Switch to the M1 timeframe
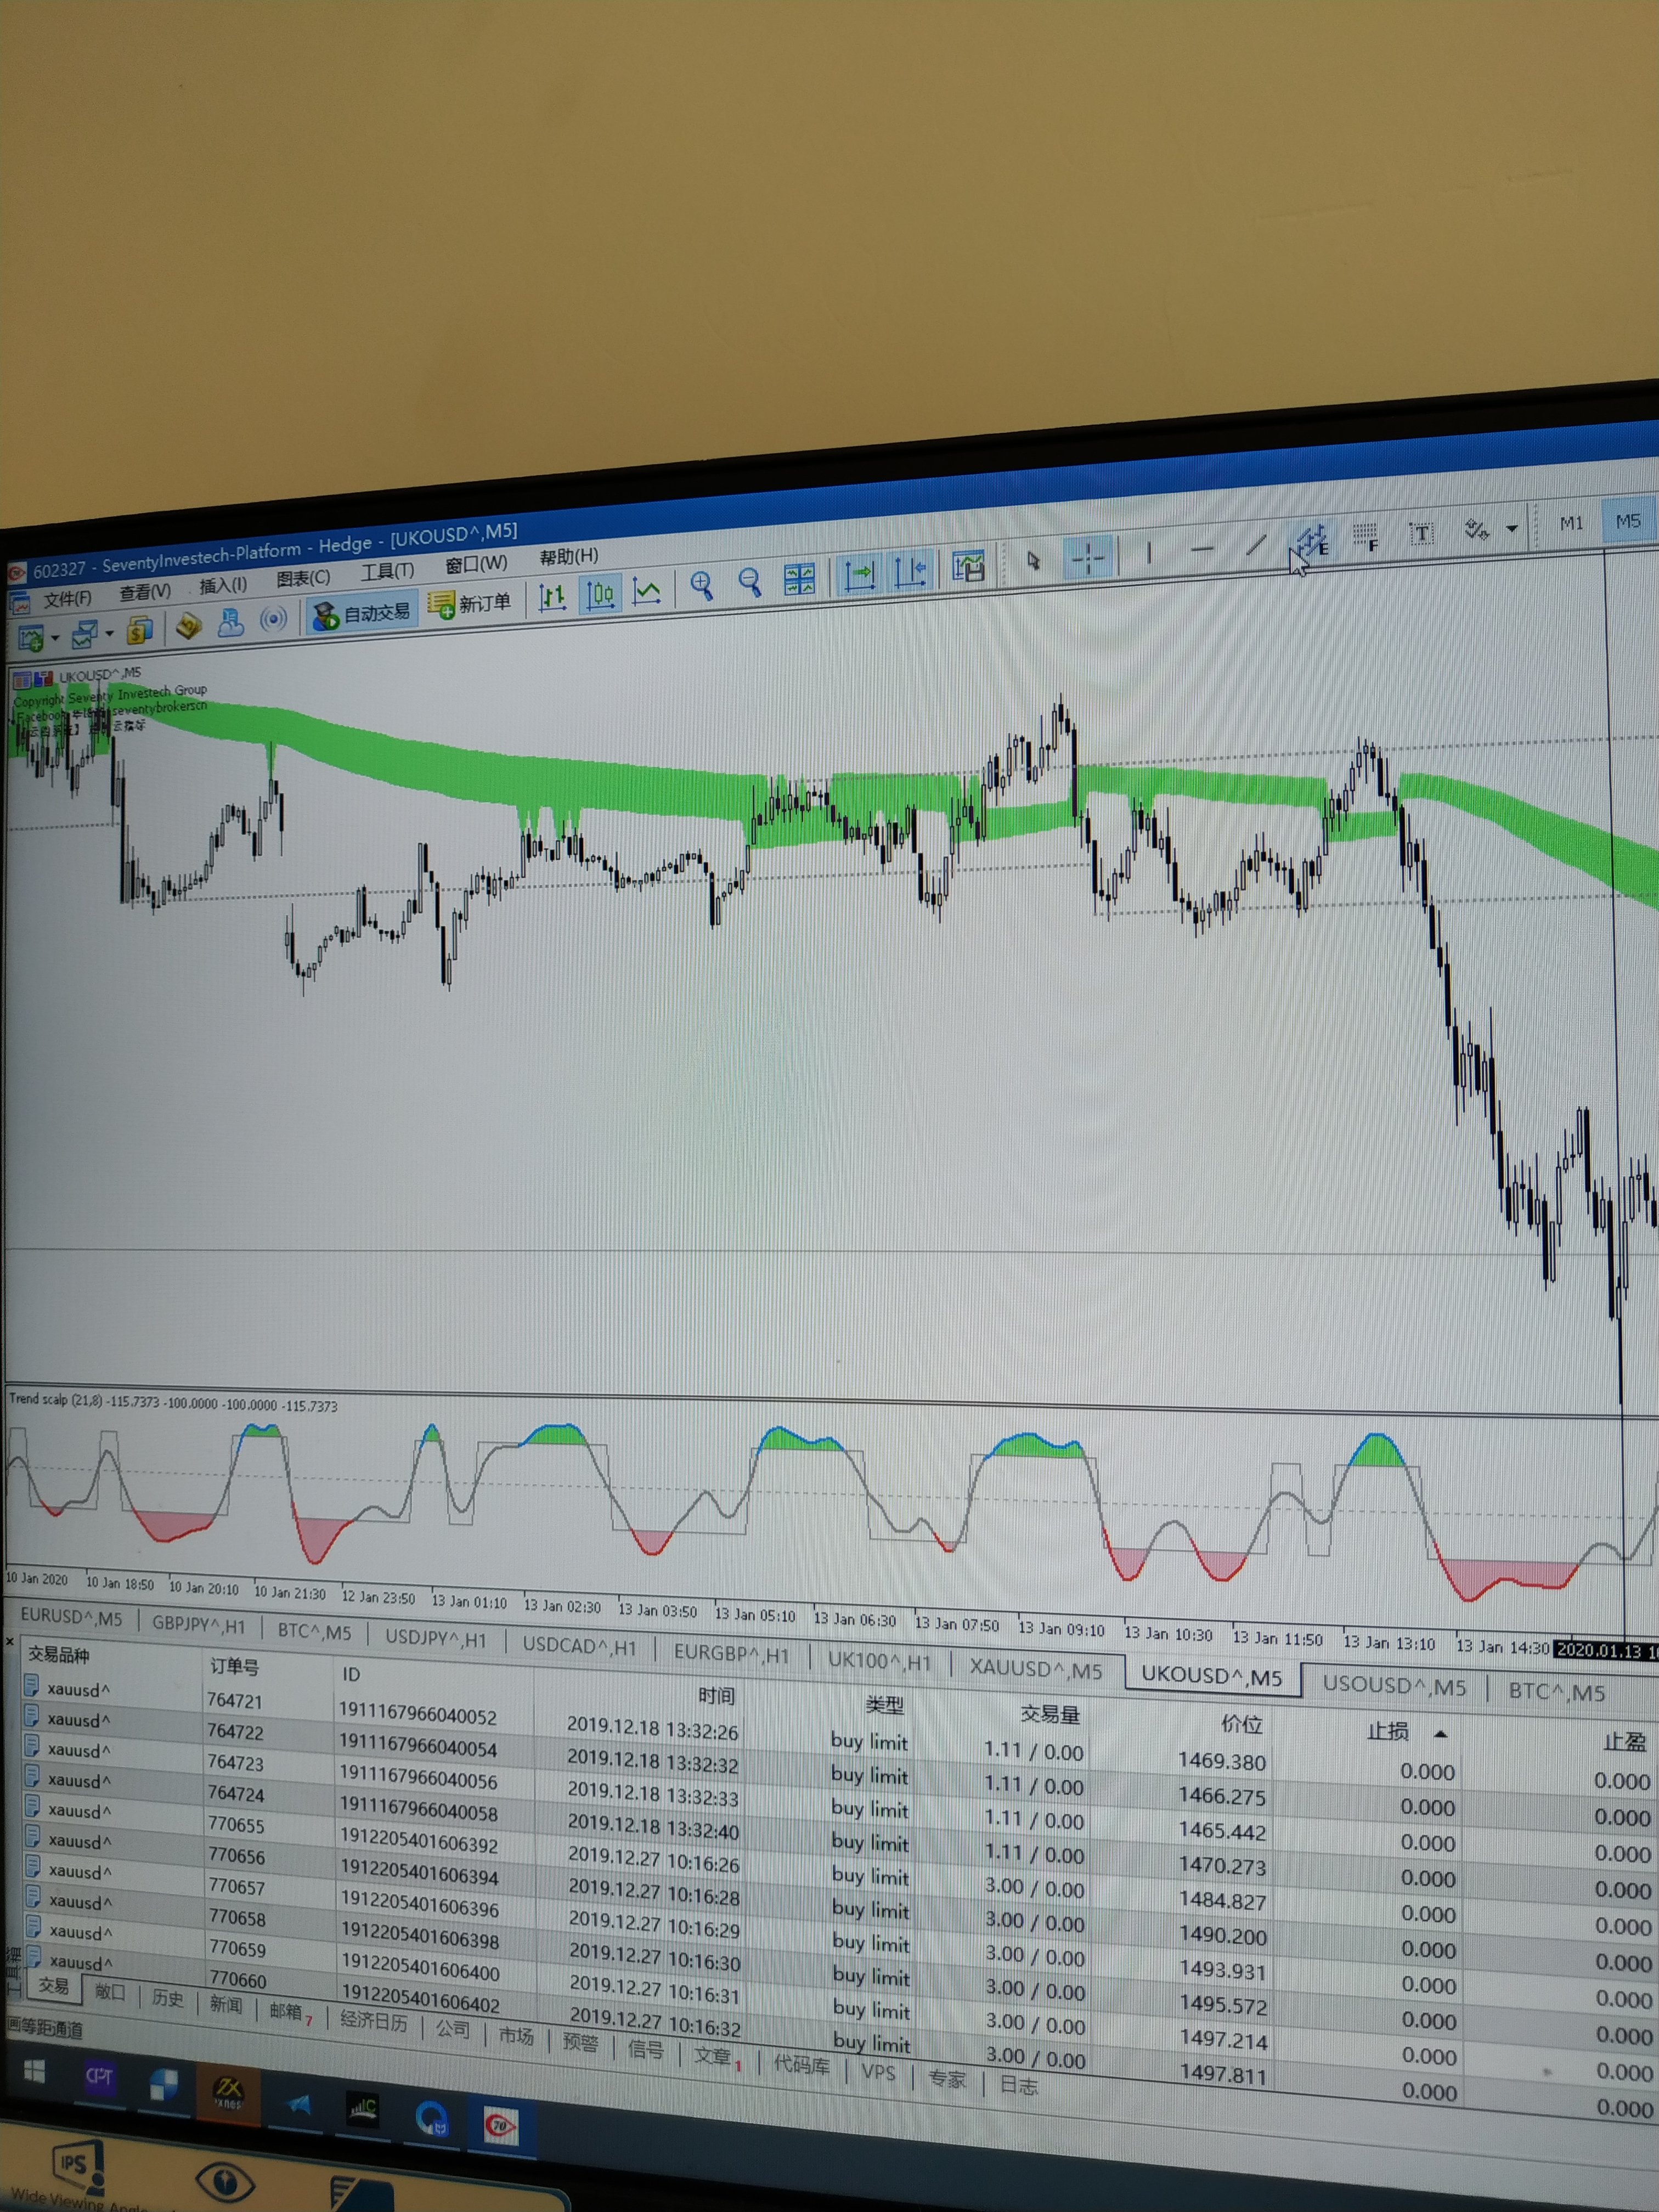The image size is (1659, 2212). pos(1571,522)
